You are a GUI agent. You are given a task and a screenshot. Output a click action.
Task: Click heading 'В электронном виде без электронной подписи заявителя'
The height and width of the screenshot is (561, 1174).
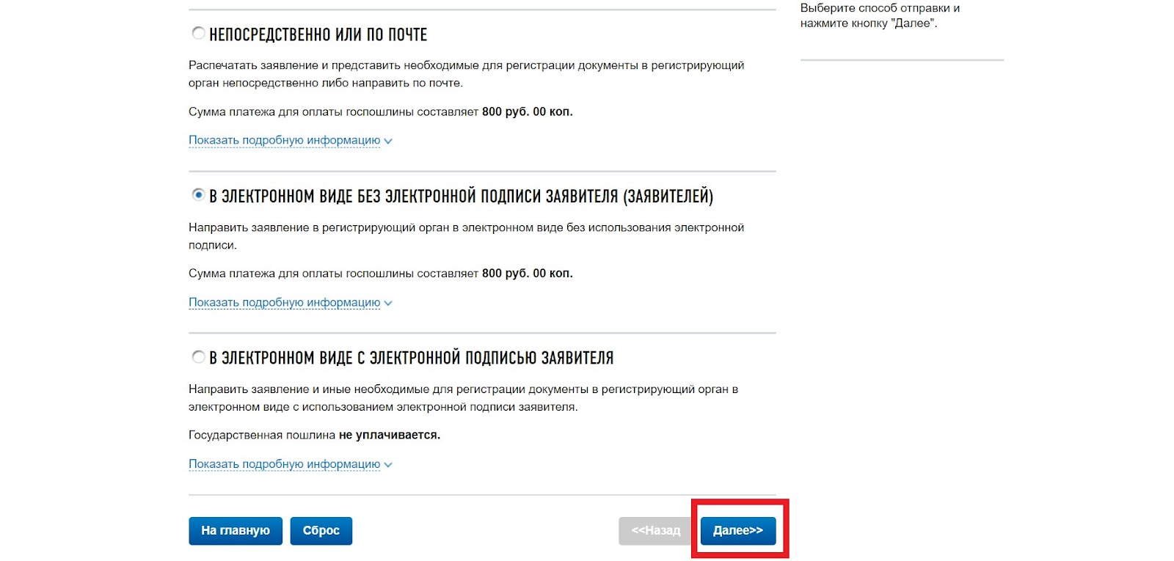462,197
